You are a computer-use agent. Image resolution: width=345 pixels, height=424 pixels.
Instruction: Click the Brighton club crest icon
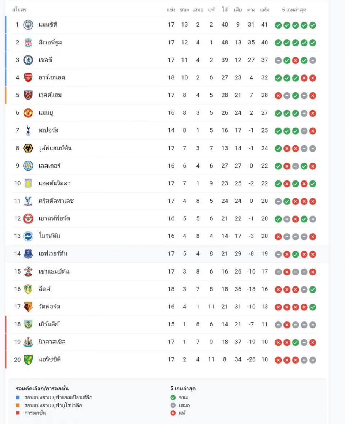tap(28, 236)
